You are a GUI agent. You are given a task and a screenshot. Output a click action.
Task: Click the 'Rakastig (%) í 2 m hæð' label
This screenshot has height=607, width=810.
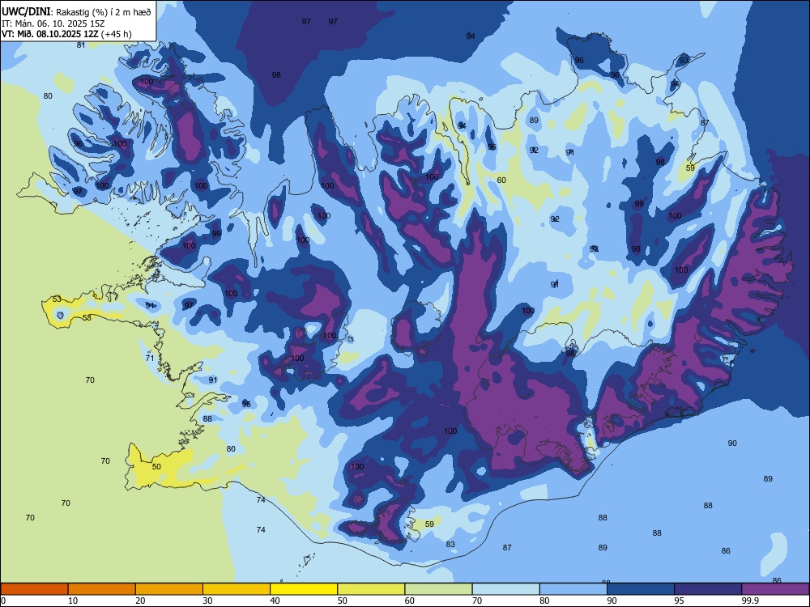point(104,12)
